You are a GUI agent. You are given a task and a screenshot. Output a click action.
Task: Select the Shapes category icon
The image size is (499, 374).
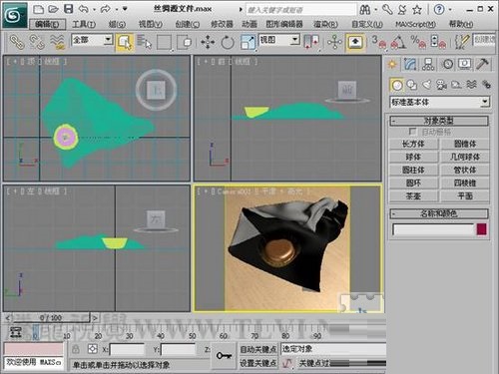point(412,85)
